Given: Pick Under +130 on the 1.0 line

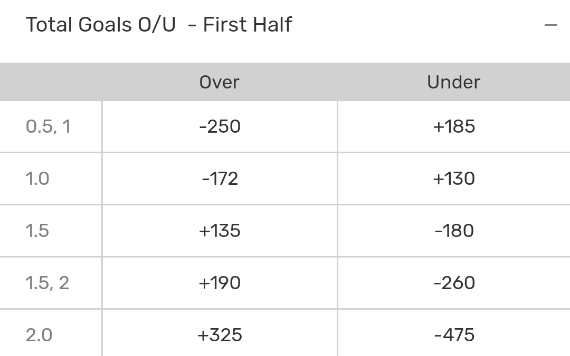Looking at the screenshot, I should tap(454, 179).
